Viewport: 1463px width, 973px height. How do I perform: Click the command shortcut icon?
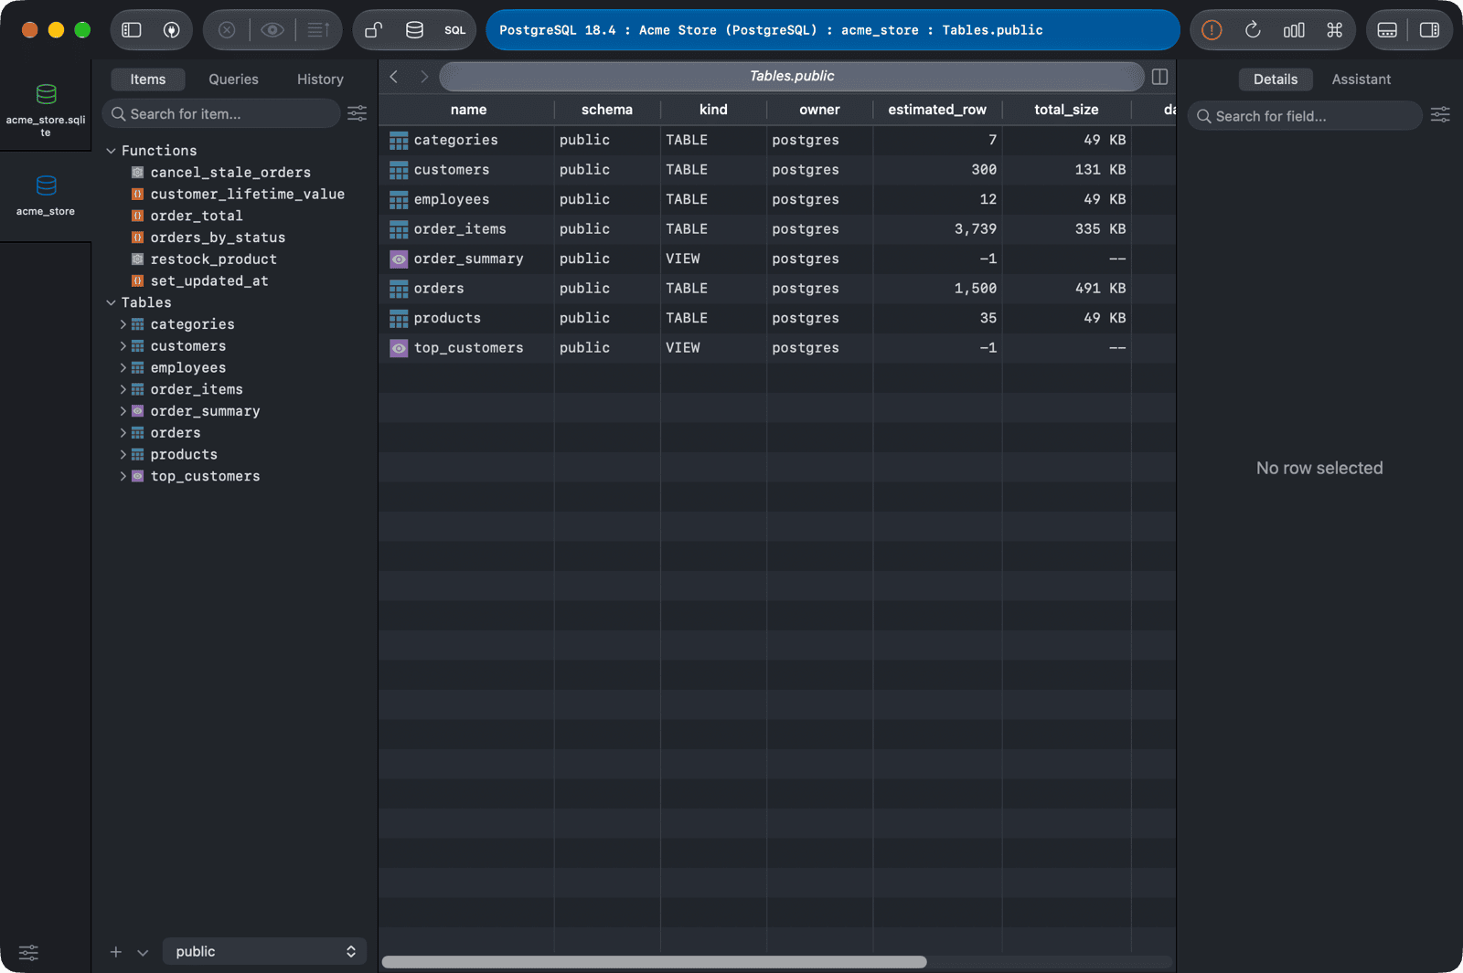pyautogui.click(x=1335, y=30)
